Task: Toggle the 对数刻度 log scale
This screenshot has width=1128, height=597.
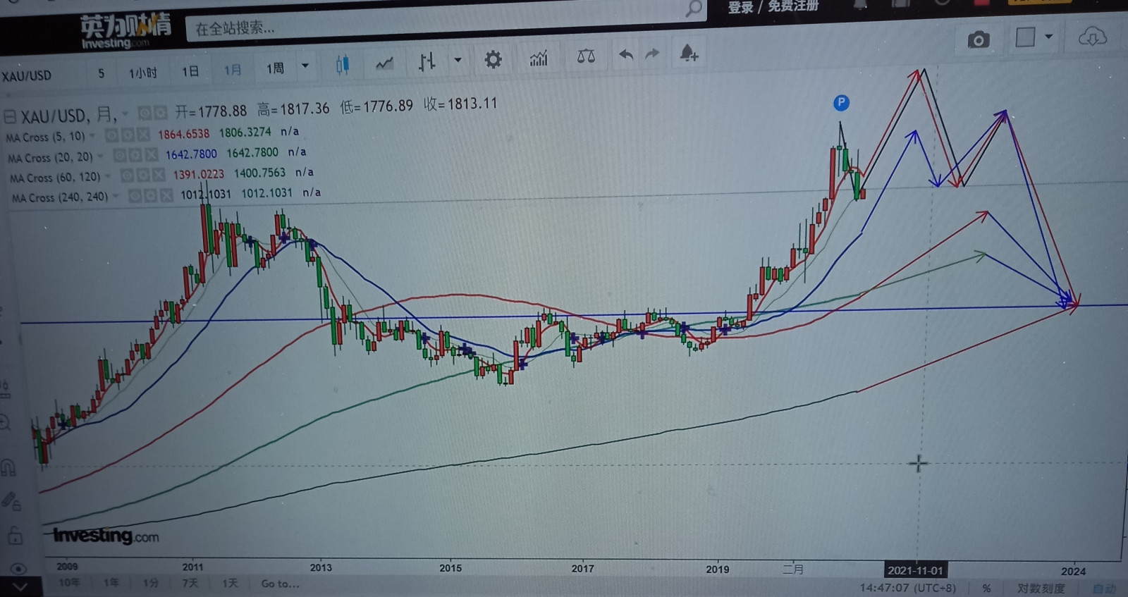Action: (x=1041, y=589)
